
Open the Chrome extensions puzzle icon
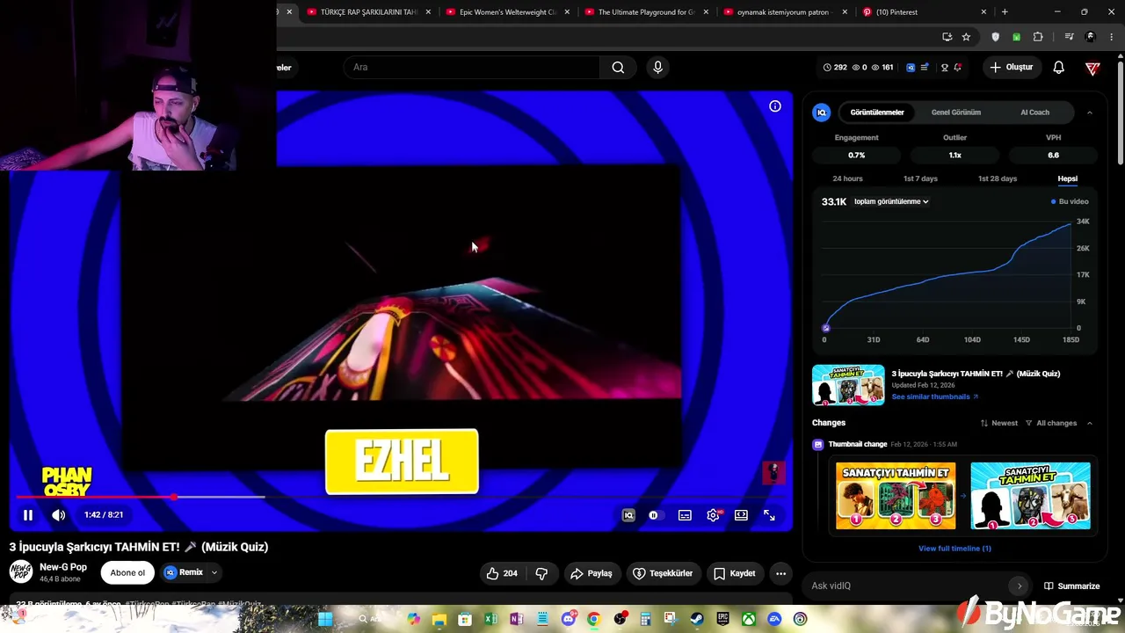(x=1038, y=37)
